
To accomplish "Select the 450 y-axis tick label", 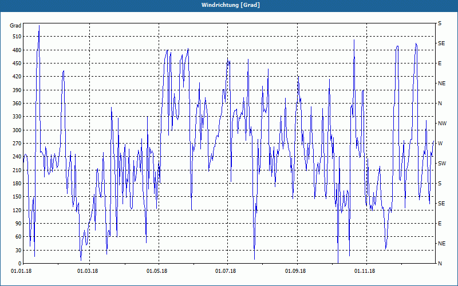I will [17, 63].
